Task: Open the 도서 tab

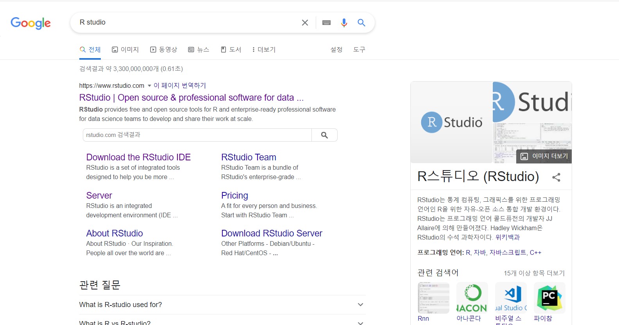Action: (x=231, y=50)
